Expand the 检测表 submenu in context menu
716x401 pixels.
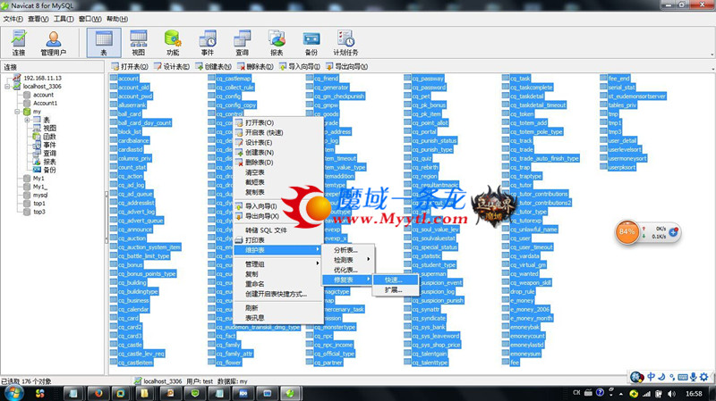[345, 260]
